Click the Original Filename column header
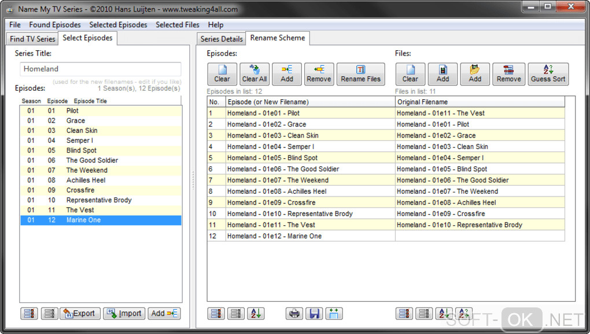 click(480, 102)
